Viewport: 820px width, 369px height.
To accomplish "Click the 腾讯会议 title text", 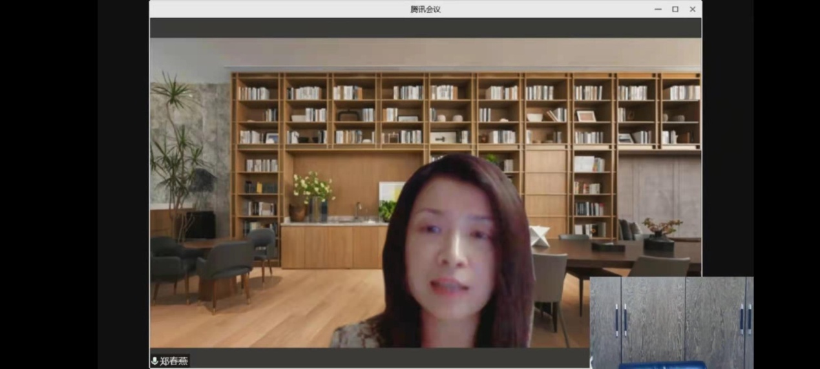I will click(425, 9).
